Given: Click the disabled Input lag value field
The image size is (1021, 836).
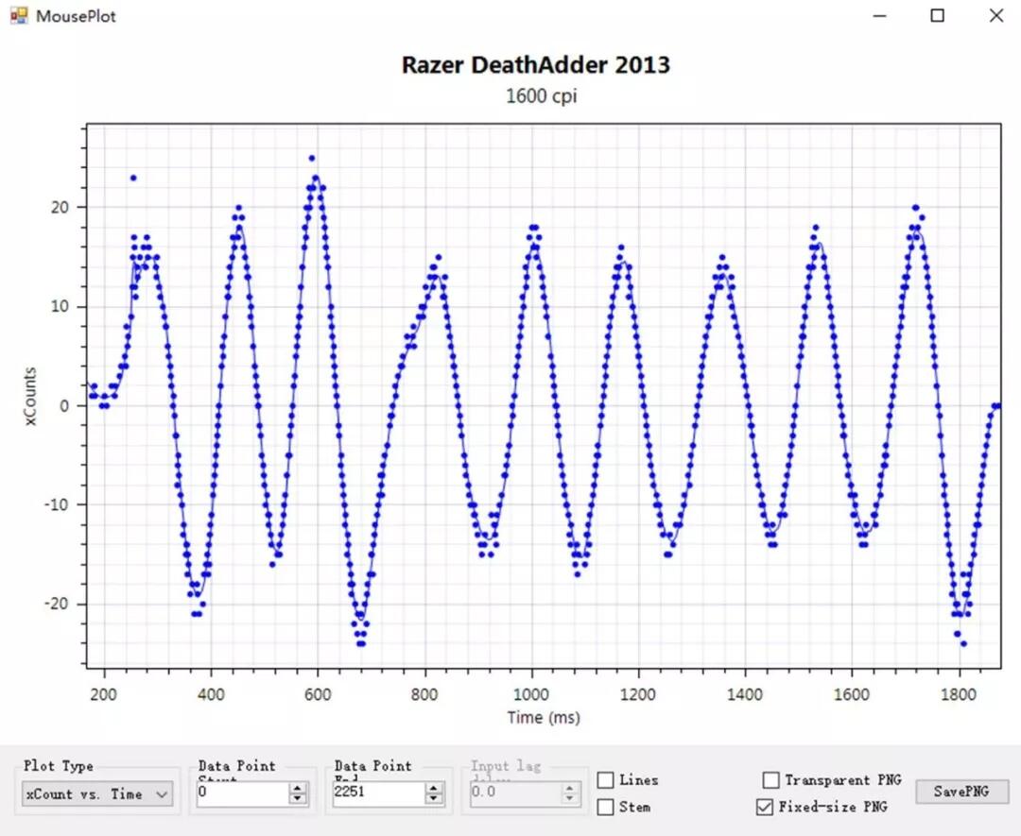Looking at the screenshot, I should [x=514, y=793].
